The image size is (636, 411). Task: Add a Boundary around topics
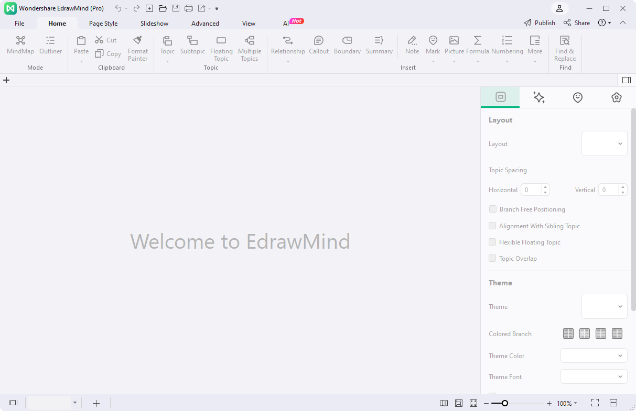coord(347,47)
